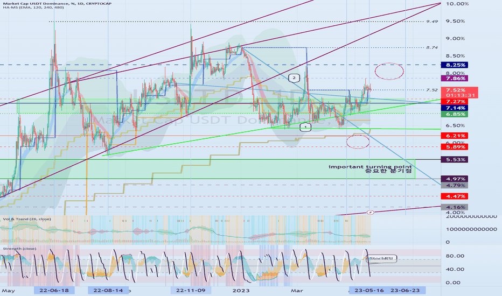
Task: Select the 23-06-23 date marker
Action: [x=405, y=290]
